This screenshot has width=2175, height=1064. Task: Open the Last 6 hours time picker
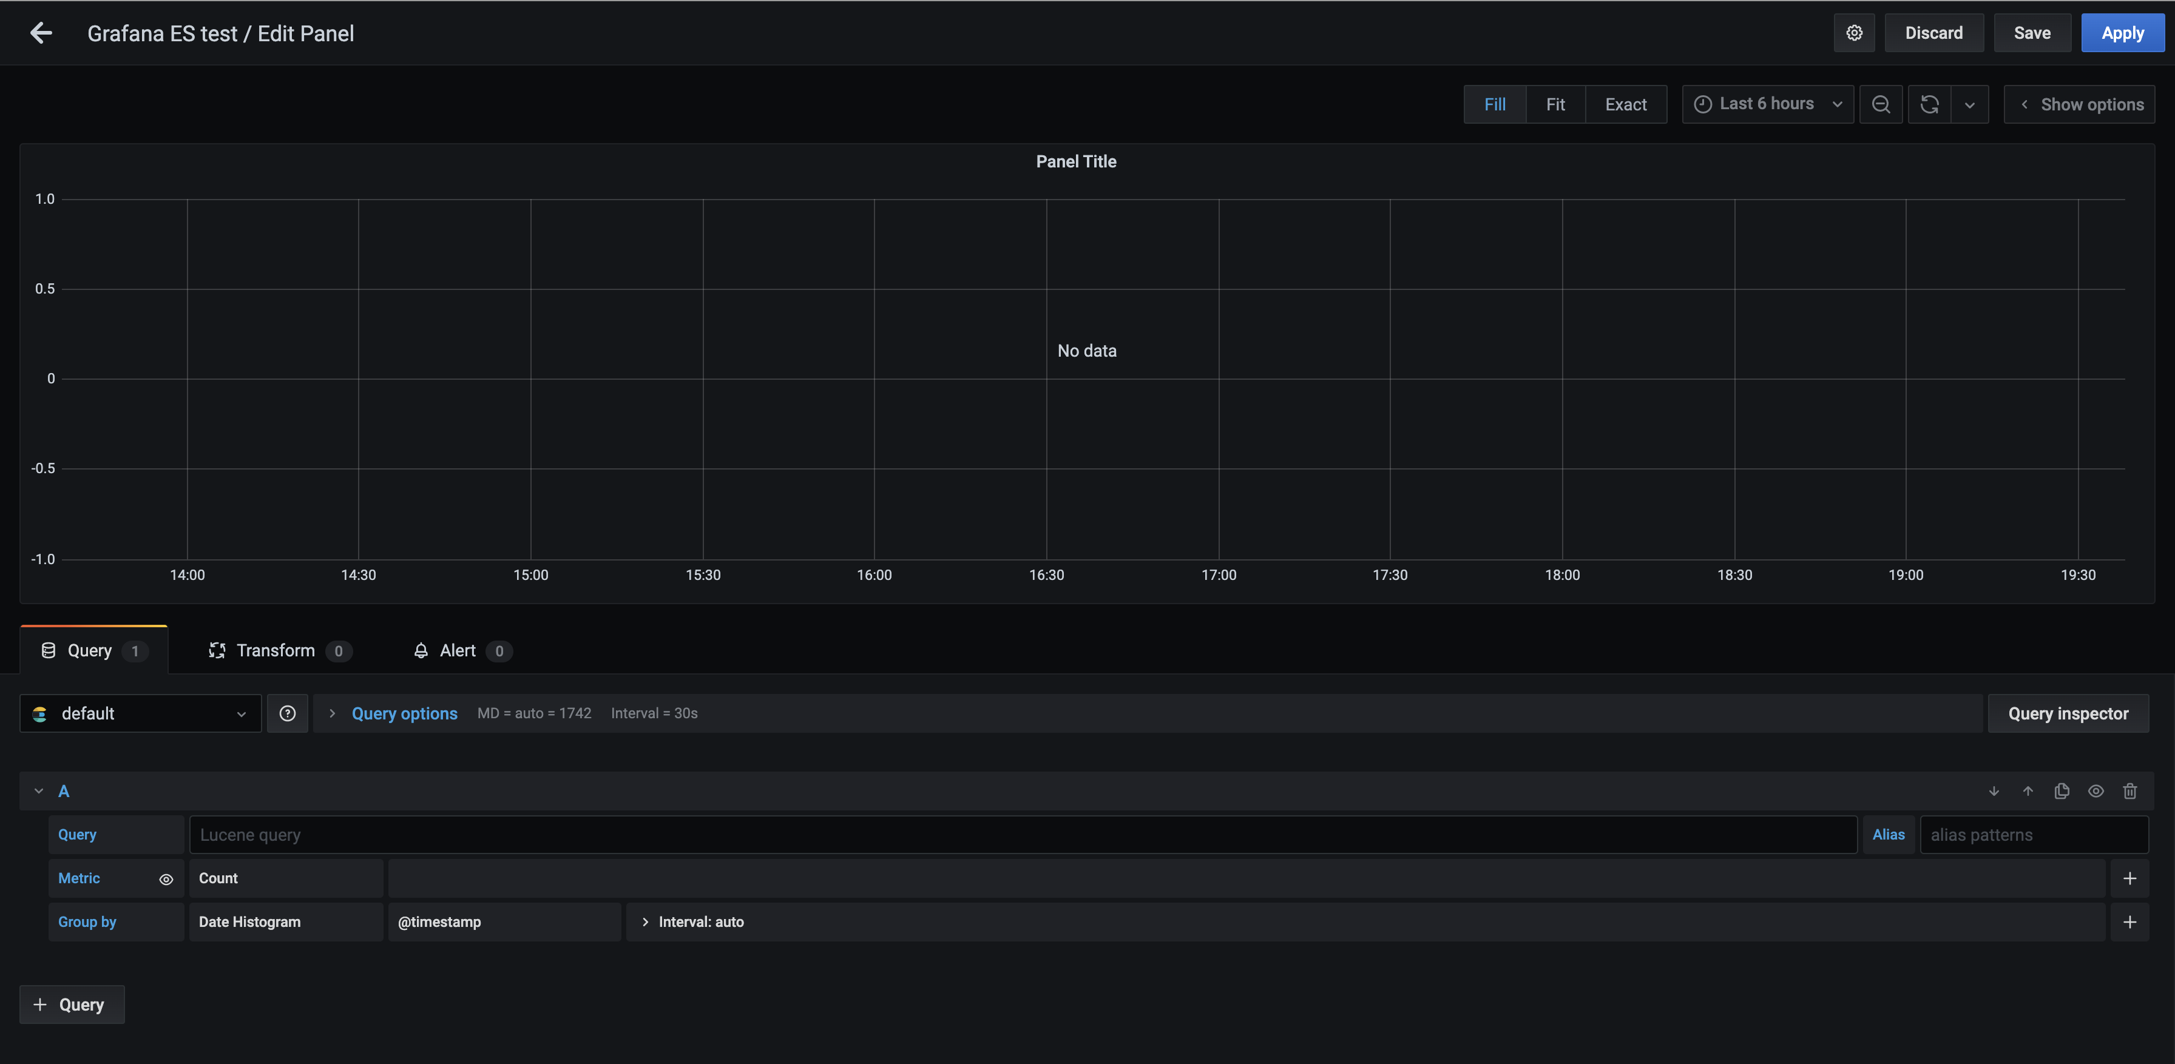[1767, 104]
